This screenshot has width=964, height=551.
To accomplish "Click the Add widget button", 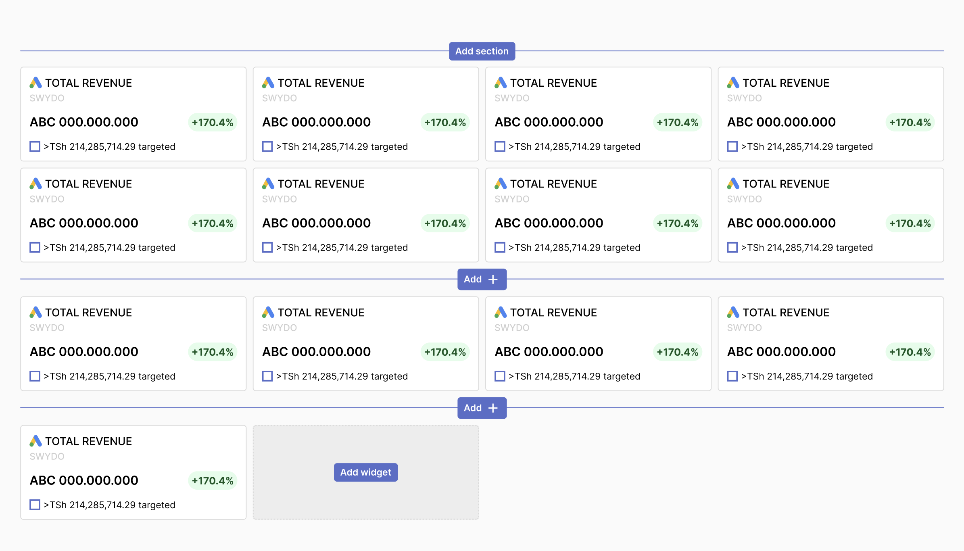I will 366,472.
